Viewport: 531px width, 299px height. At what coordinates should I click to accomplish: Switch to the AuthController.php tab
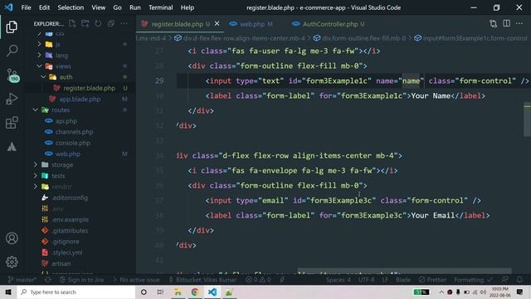(x=330, y=24)
